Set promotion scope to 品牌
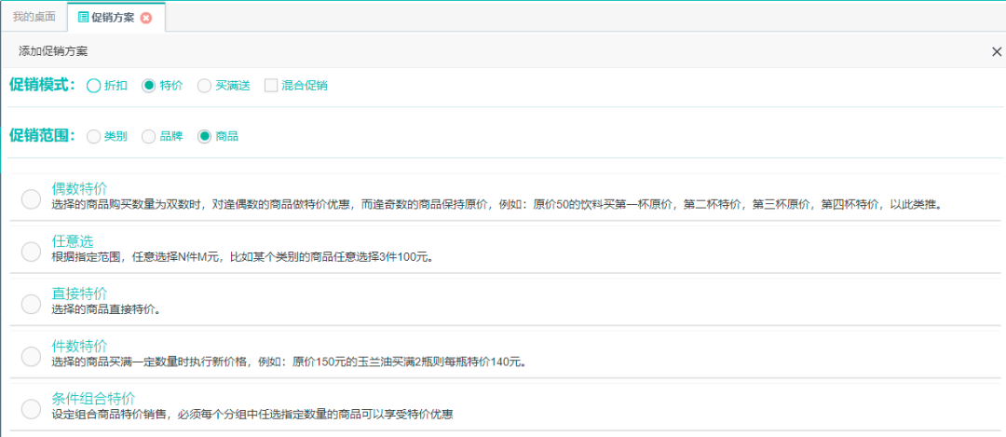 pyautogui.click(x=149, y=136)
